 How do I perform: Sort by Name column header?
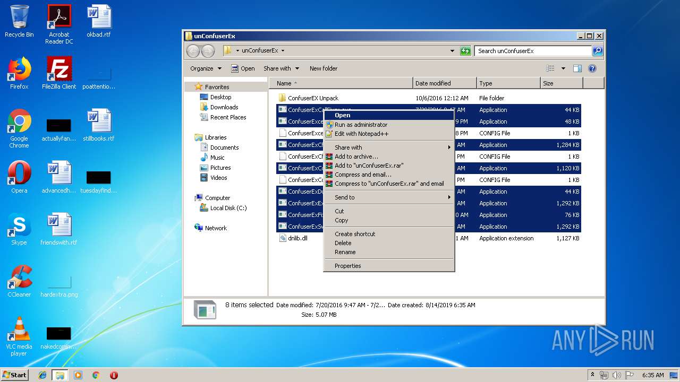[342, 83]
